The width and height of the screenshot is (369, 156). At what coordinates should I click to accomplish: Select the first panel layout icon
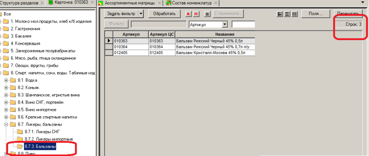pyautogui.click(x=280, y=14)
